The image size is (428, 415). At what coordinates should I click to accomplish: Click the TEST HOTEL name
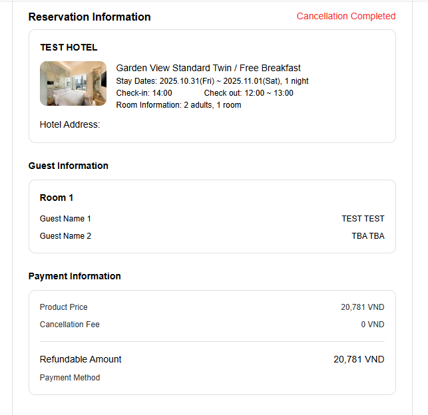tap(69, 47)
